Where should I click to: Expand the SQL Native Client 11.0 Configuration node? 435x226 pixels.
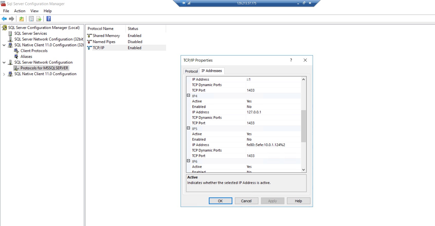(4, 74)
